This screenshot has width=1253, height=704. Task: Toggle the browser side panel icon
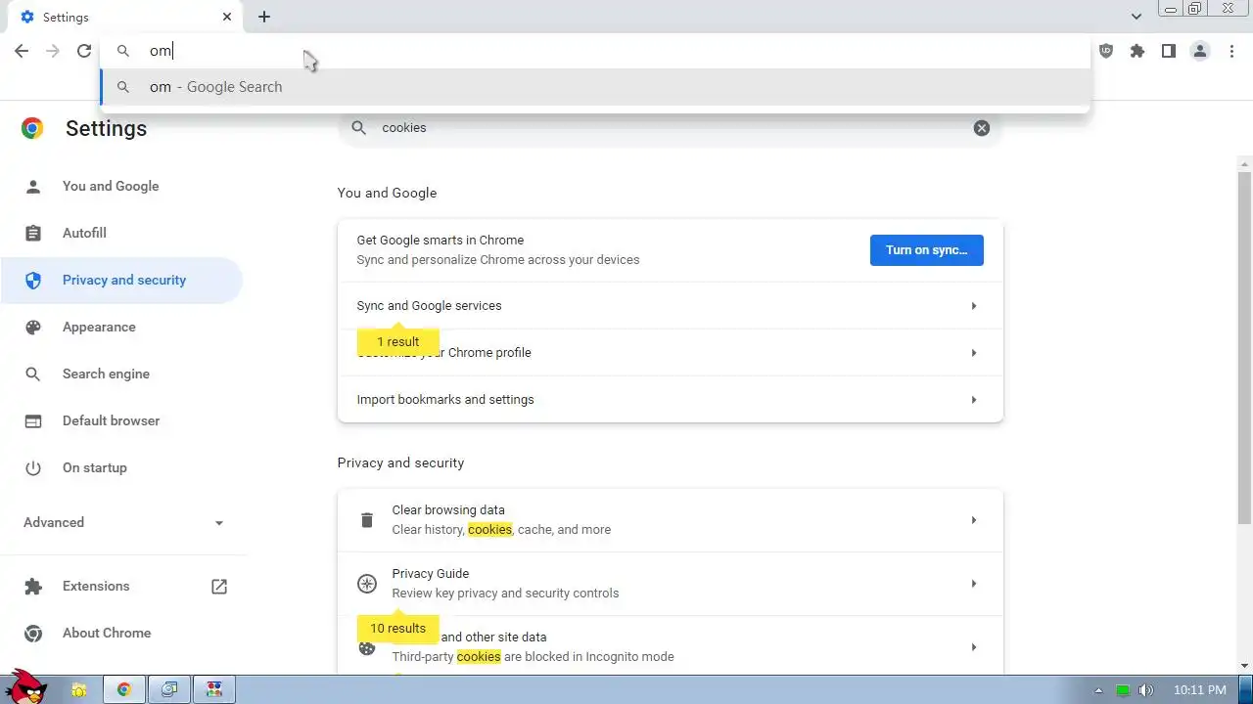1168,51
